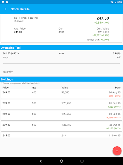The image size is (123, 165).
Task: Tap the Android recent apps square button
Action: pyautogui.click(x=82, y=161)
